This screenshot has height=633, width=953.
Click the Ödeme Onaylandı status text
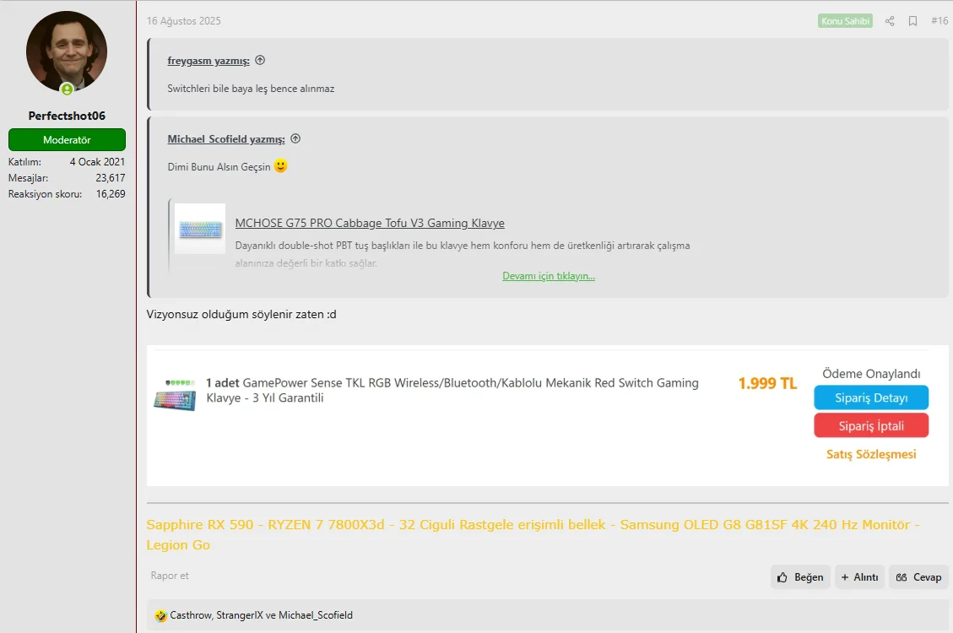point(871,374)
